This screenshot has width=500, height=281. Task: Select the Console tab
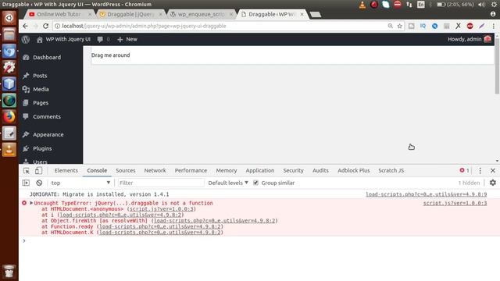tap(97, 171)
